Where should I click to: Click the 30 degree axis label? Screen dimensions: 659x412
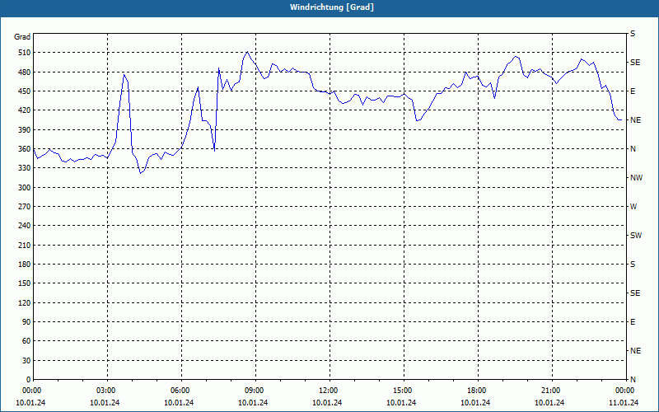[x=26, y=361]
